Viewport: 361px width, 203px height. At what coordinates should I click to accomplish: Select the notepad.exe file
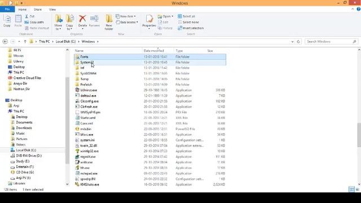[150, 173]
